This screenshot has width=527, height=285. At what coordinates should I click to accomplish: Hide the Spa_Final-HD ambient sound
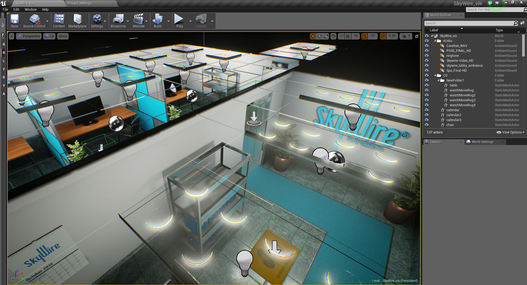(x=427, y=71)
